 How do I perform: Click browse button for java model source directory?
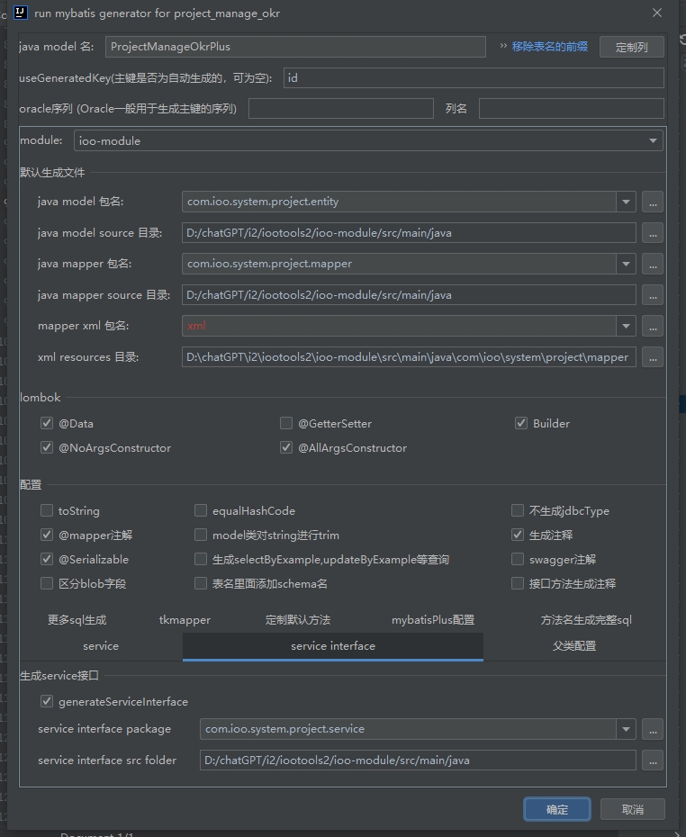[653, 233]
